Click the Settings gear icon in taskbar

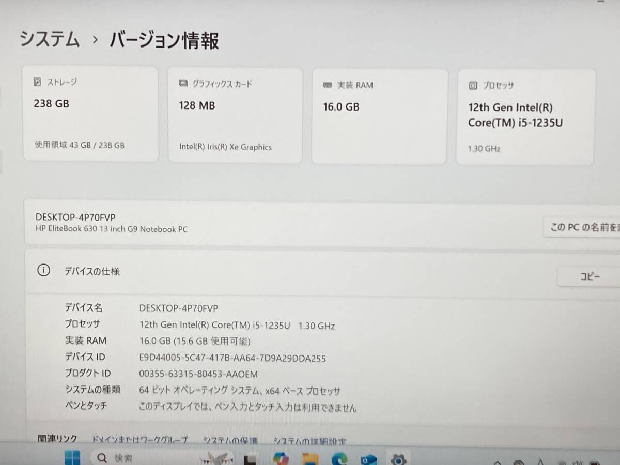[x=398, y=459]
